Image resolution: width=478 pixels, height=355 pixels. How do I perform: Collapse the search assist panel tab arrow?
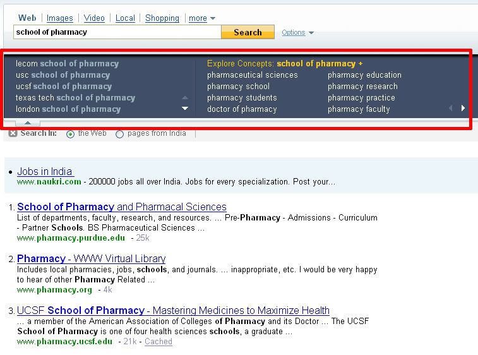click(x=28, y=123)
